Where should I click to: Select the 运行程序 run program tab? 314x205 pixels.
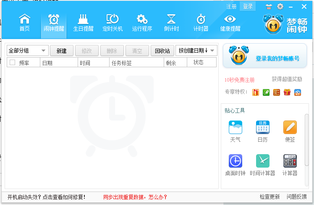[142, 23]
